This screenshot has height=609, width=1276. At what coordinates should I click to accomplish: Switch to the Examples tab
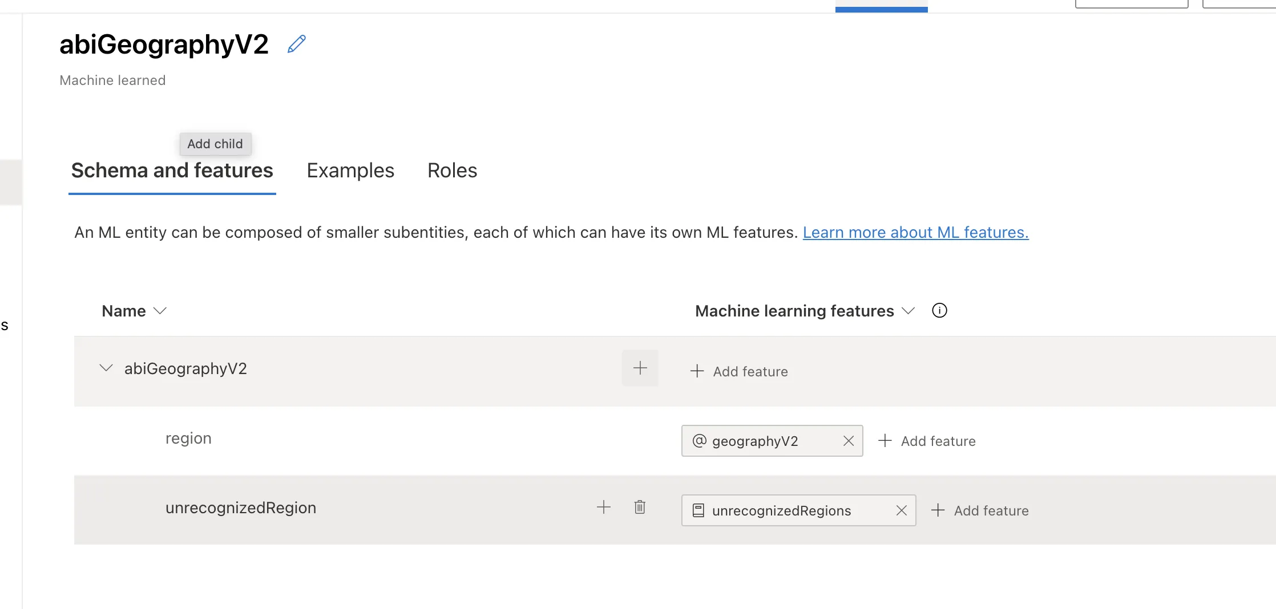pyautogui.click(x=350, y=170)
